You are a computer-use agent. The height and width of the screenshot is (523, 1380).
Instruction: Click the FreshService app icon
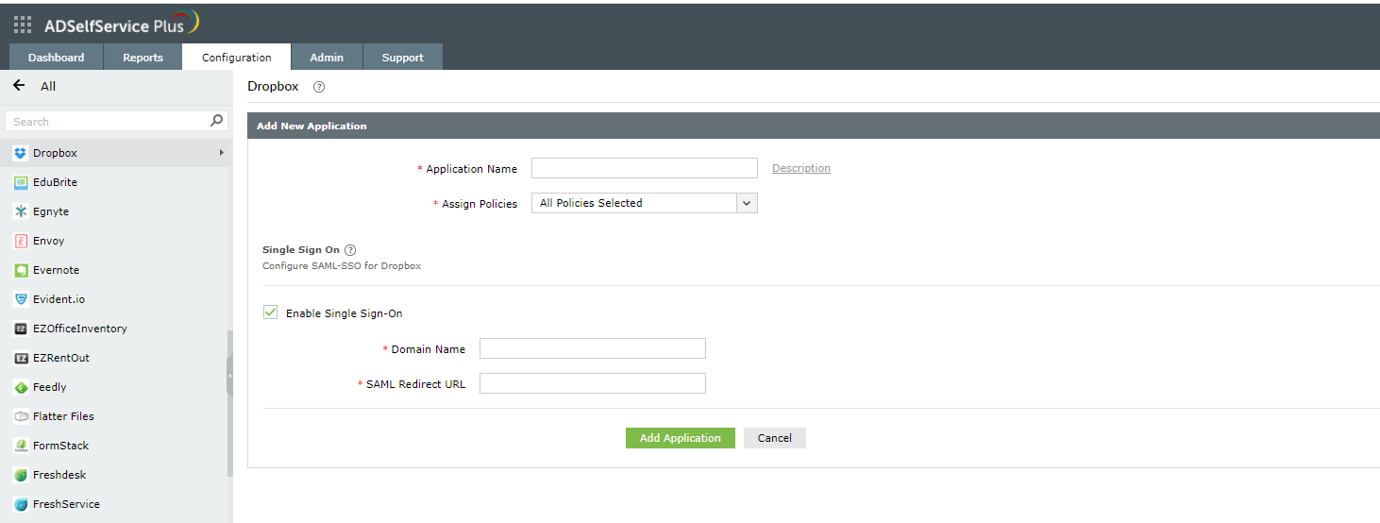pyautogui.click(x=21, y=504)
